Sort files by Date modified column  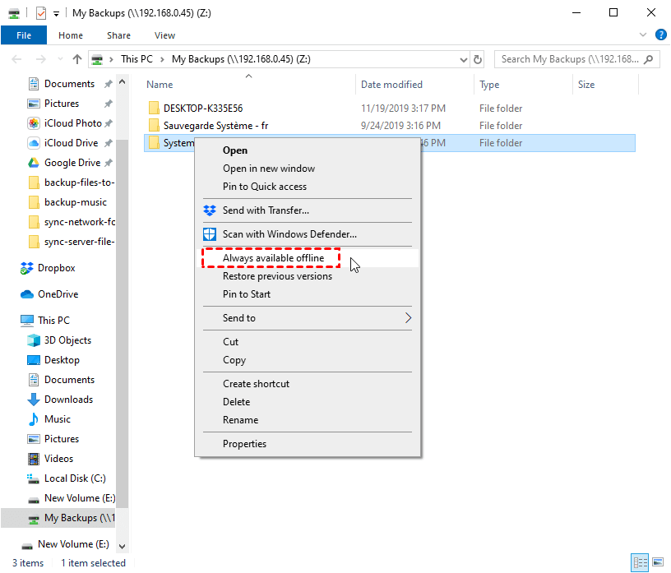pyautogui.click(x=391, y=85)
